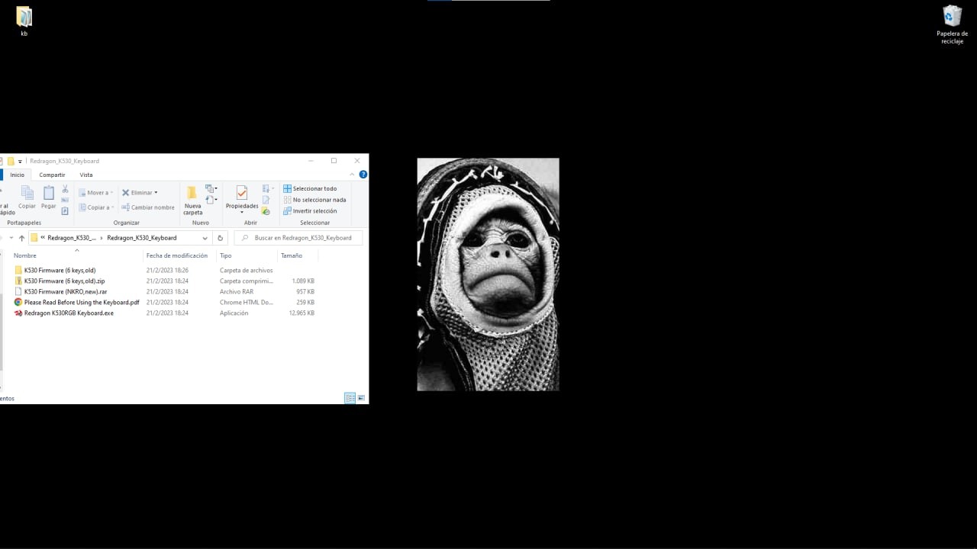Collapse the ribbon with the chevron
This screenshot has height=549, width=977.
pos(352,175)
